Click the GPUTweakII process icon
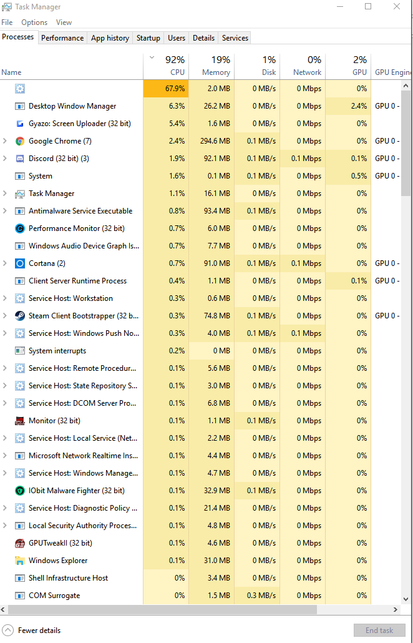This screenshot has height=643, width=413. coord(20,543)
